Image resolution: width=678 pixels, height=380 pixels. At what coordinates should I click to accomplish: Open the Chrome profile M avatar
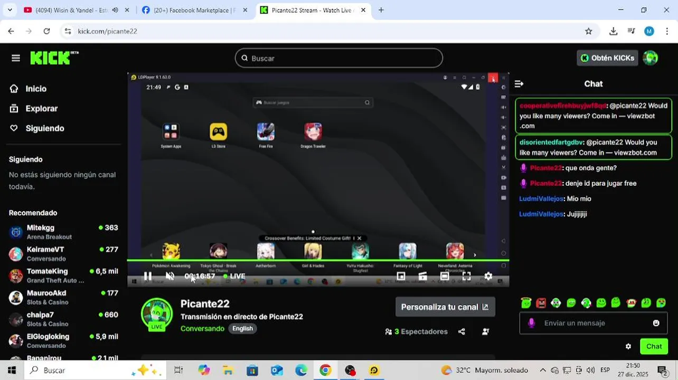tap(649, 31)
